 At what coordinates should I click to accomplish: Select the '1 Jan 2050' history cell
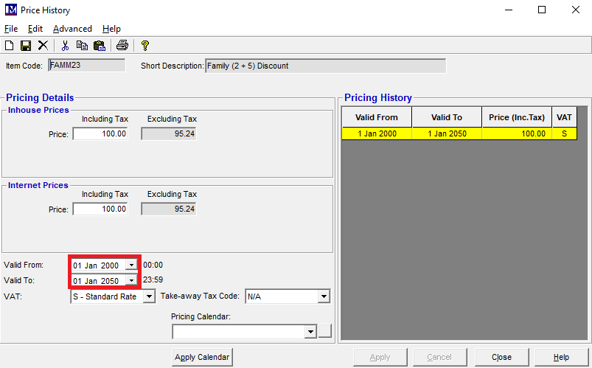[x=447, y=133]
